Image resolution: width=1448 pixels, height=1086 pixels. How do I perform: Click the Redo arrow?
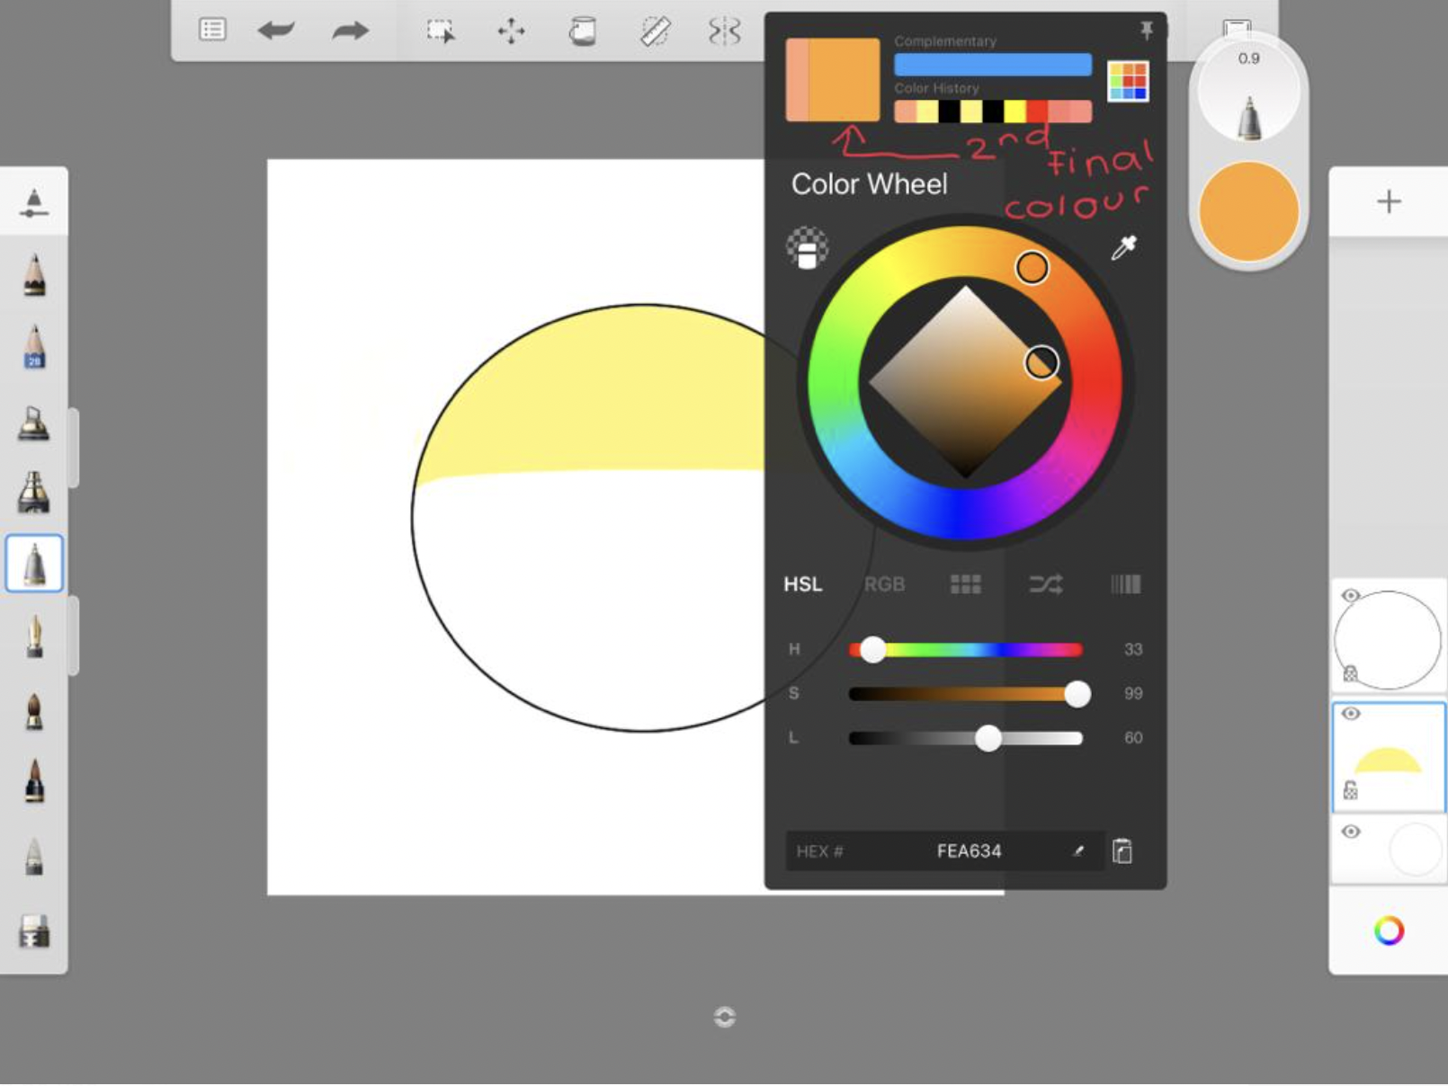coord(350,31)
